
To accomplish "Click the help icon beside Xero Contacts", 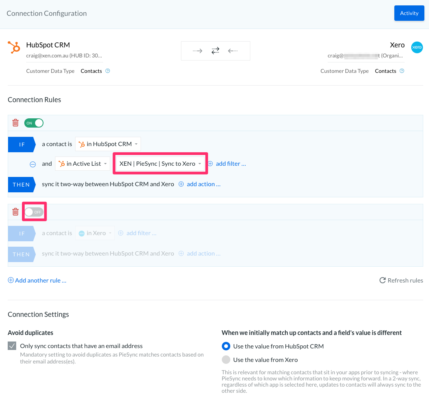I will click(402, 71).
